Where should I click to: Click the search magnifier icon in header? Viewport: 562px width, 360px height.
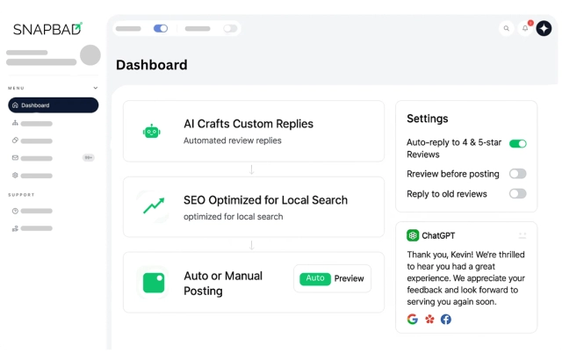507,28
